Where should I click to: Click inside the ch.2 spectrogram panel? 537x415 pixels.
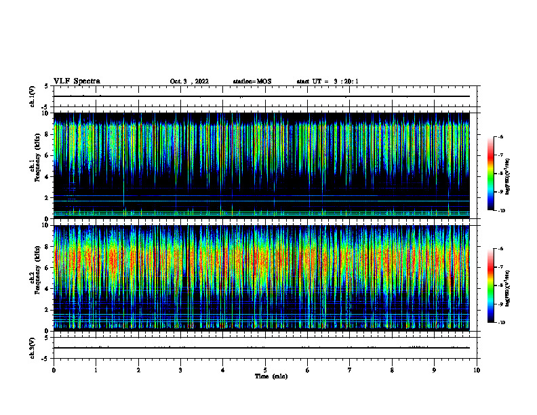pyautogui.click(x=261, y=278)
